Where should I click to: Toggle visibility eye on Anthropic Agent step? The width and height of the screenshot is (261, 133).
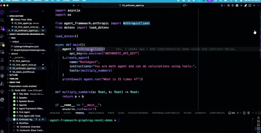(x=43, y=119)
